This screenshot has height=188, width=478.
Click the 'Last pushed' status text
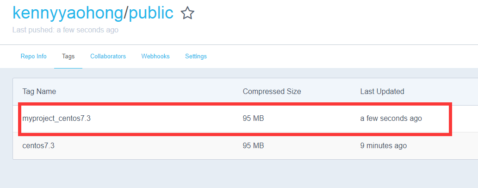click(x=65, y=30)
